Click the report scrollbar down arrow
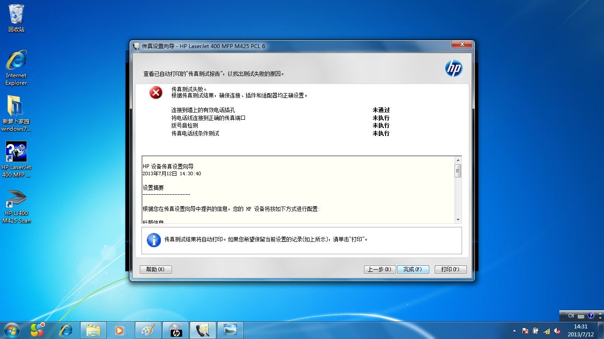Image resolution: width=604 pixels, height=339 pixels. coord(458,219)
